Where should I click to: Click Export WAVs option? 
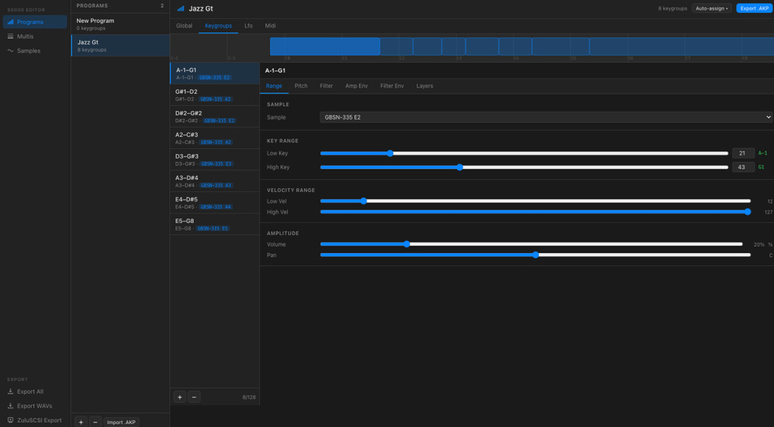click(x=35, y=406)
